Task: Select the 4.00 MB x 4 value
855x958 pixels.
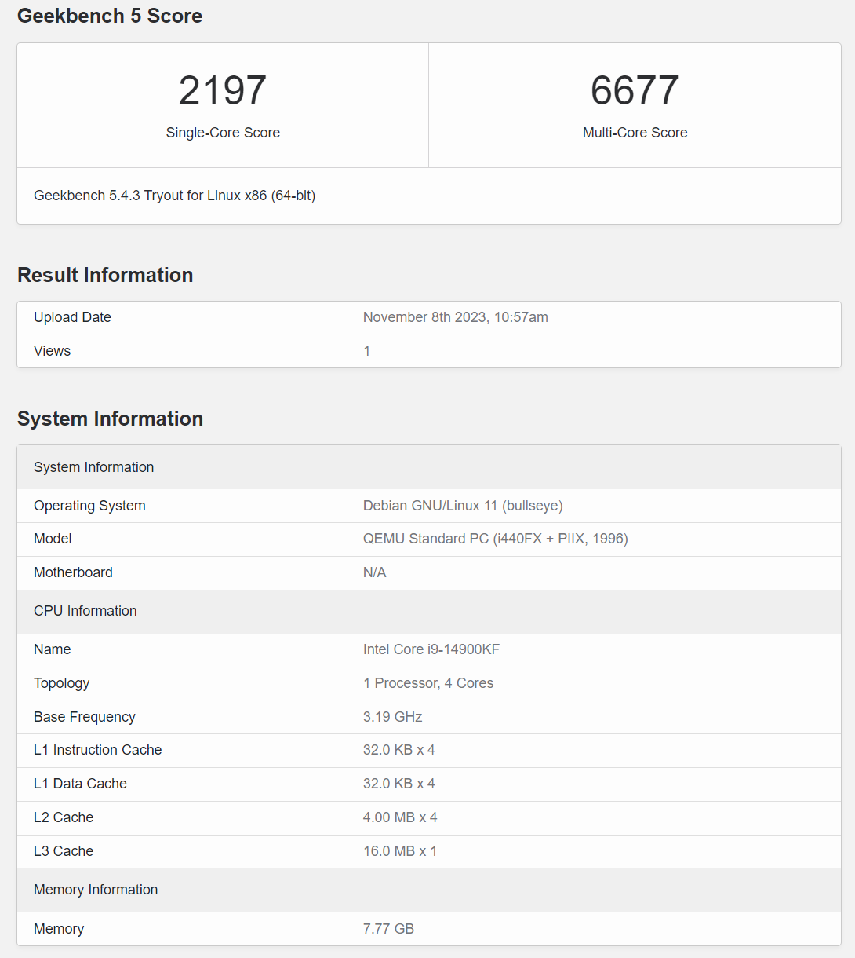Action: (400, 817)
